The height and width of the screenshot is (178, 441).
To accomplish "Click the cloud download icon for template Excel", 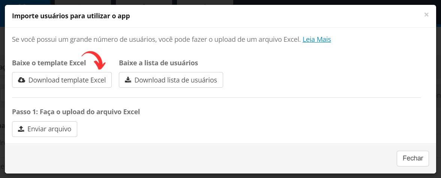I will click(x=21, y=80).
